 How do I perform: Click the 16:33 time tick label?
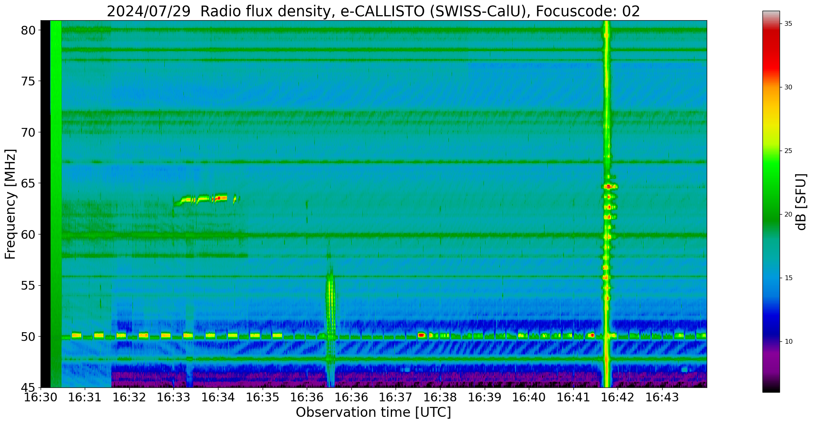(x=174, y=397)
